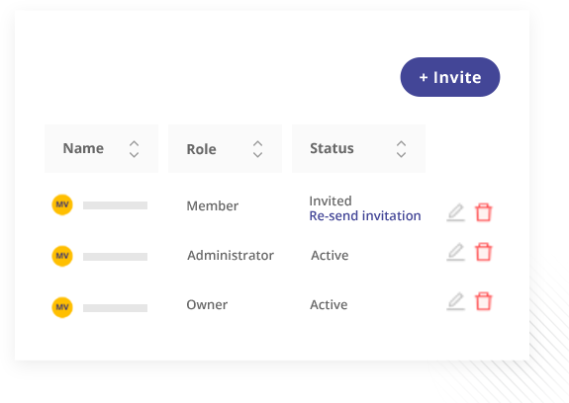Sort table by Name column arrows
Screen dimensions: 569x403
[135, 149]
